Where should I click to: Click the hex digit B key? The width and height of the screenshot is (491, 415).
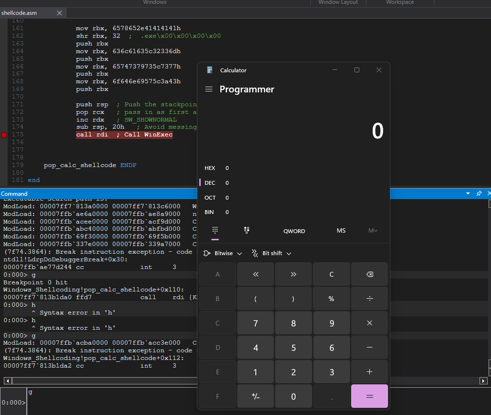click(x=217, y=299)
